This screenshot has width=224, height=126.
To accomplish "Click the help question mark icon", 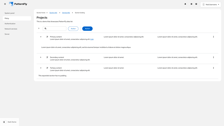I will pos(196,4).
